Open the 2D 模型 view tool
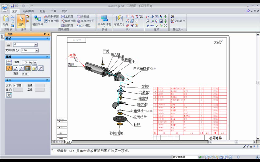The height and width of the screenshot is (162, 260). point(84,26)
